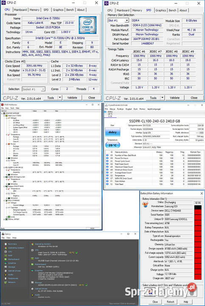Open the Pomoc menu in CrystalDiskInfo
Screen dimensions: 205x306
coord(142,109)
